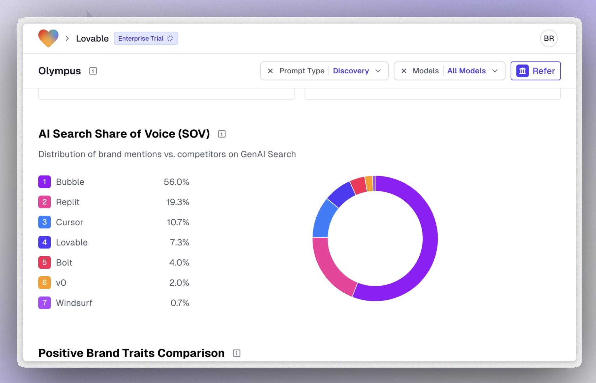Open the Olympus info tooltip icon
This screenshot has width=596, height=383.
coord(93,71)
